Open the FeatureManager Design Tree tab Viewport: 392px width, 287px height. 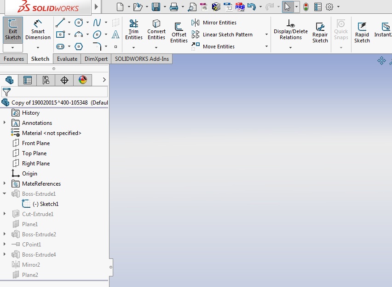tap(9, 80)
